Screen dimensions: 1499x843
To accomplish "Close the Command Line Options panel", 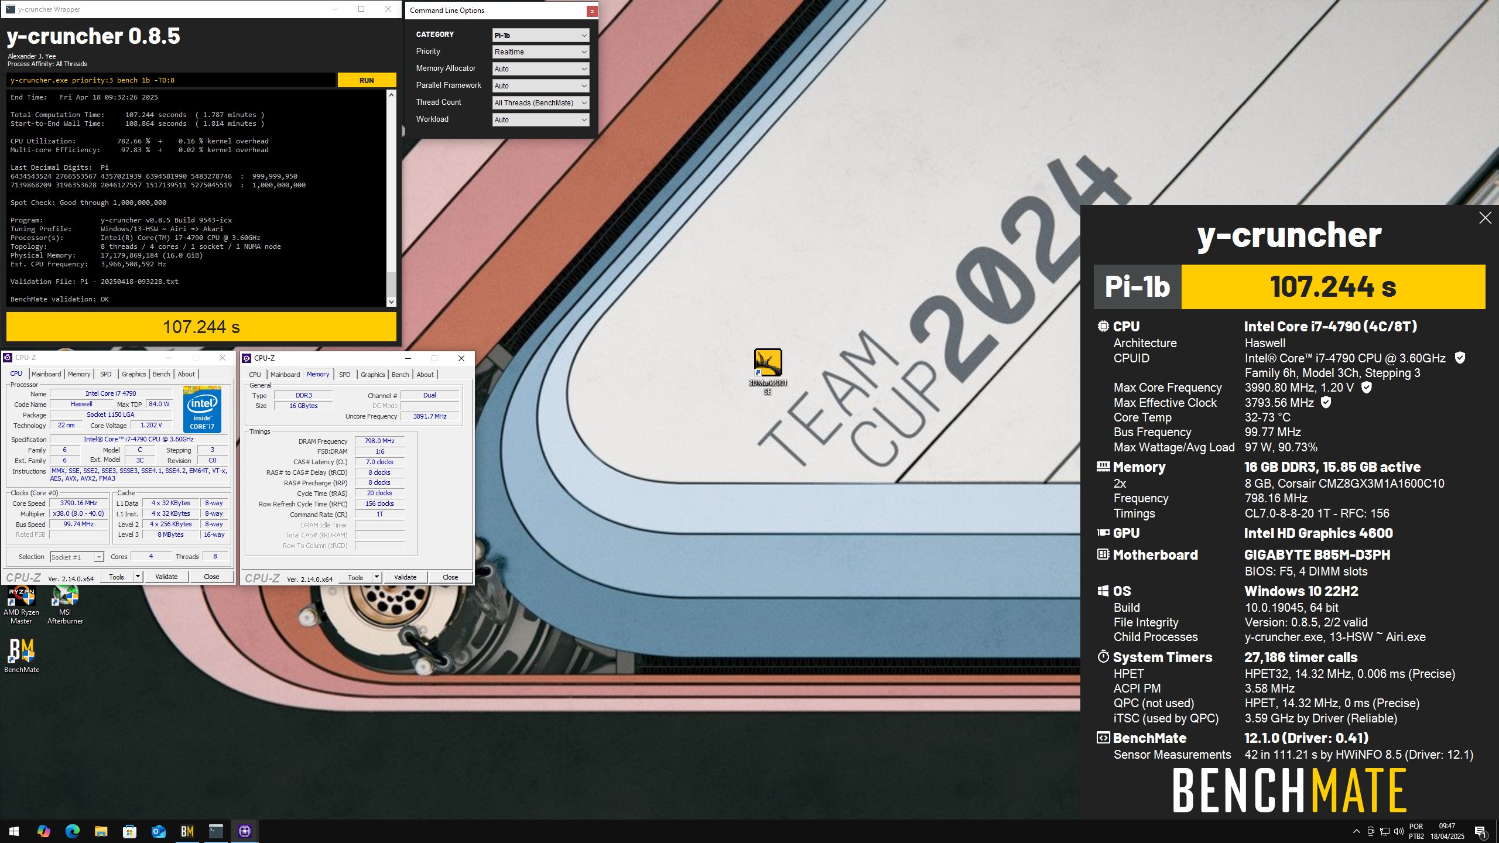I will (592, 11).
